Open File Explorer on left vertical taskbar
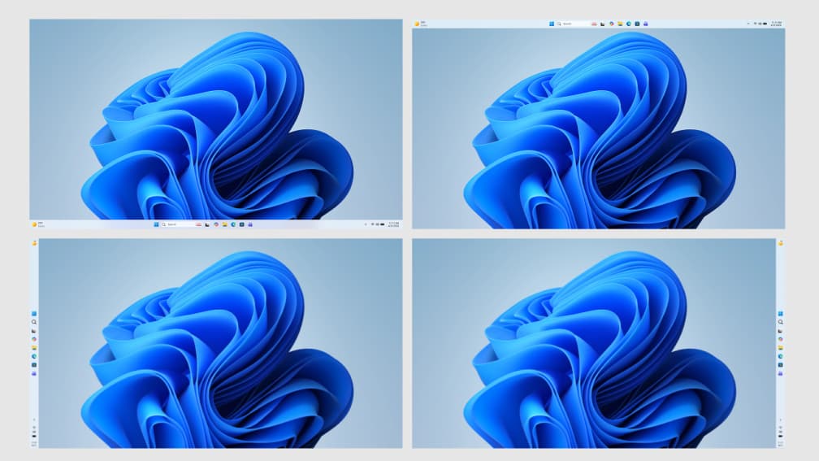 click(x=34, y=348)
